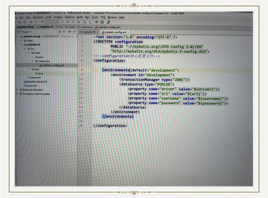Click the Save All toolbar icon
The image size is (268, 198).
[19, 22]
